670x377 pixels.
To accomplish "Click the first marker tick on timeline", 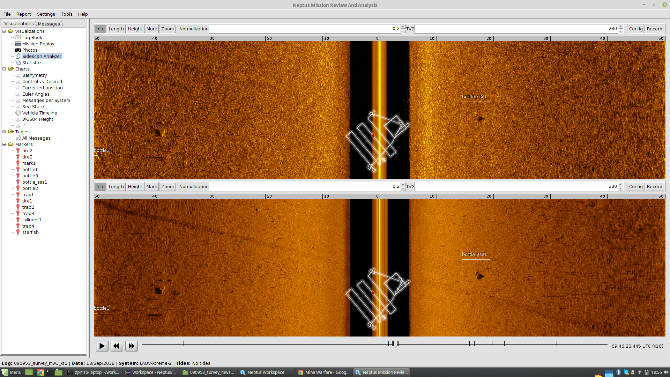I will tap(184, 344).
